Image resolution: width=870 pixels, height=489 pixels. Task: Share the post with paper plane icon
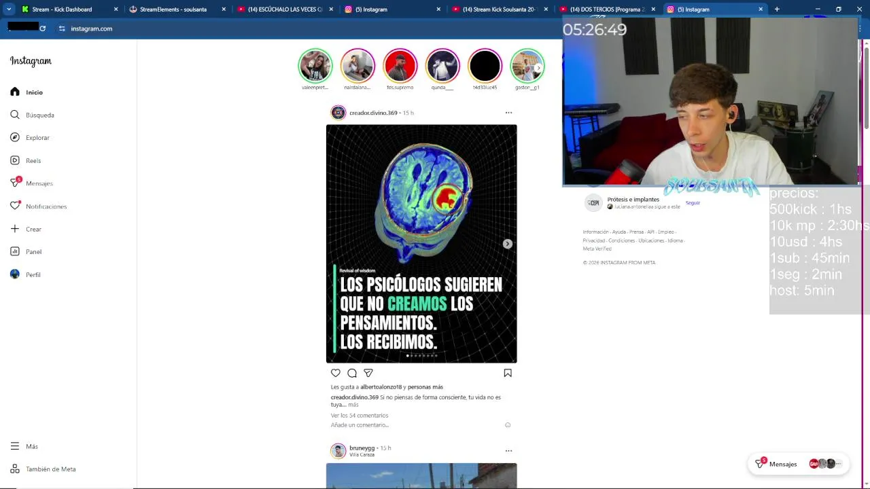(368, 373)
